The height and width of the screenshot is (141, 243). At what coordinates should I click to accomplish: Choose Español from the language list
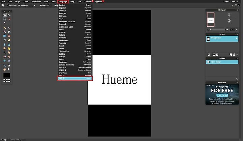[x=75, y=8]
